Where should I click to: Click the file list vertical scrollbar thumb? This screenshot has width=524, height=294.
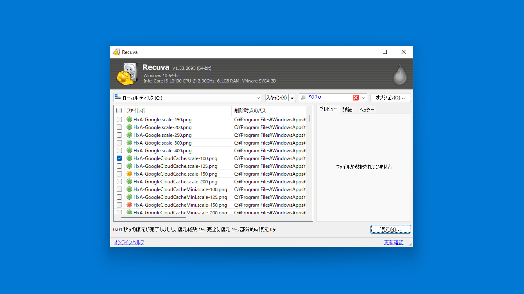coord(309,118)
